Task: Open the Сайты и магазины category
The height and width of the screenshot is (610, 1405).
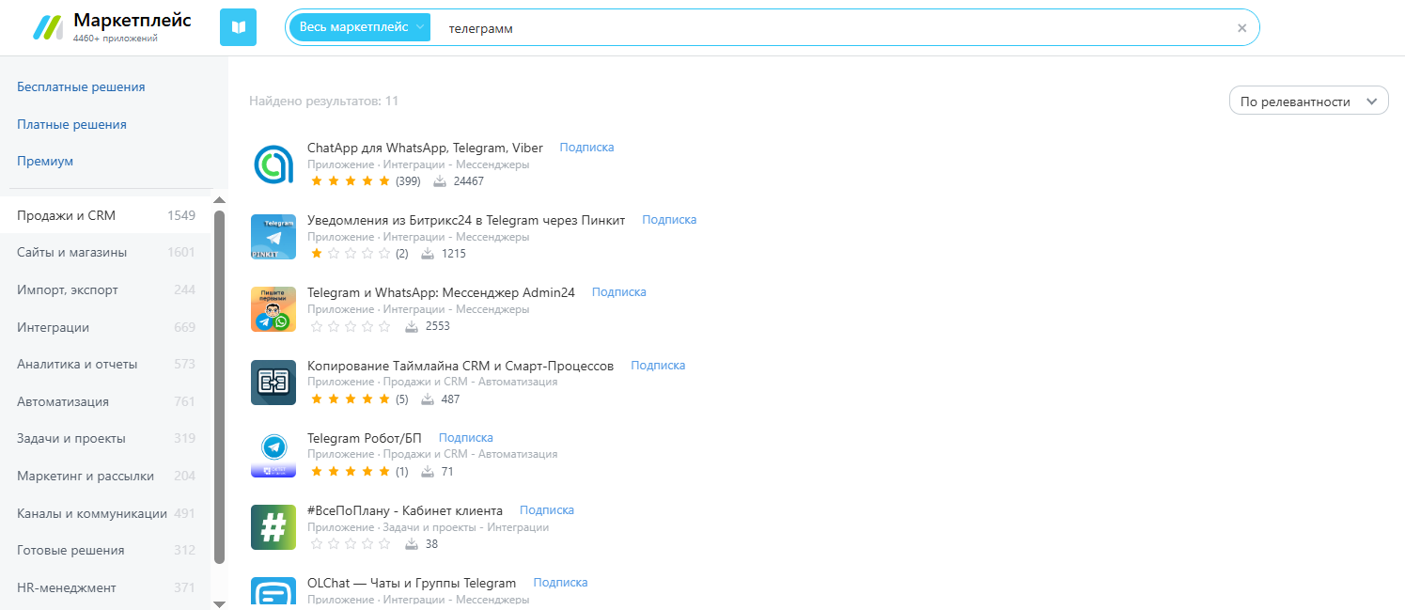Action: (106, 252)
